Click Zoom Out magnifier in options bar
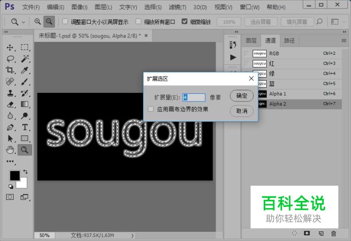 (49, 21)
